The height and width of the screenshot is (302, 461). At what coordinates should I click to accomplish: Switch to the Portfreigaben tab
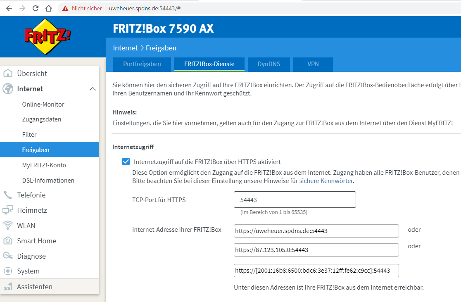tap(142, 64)
